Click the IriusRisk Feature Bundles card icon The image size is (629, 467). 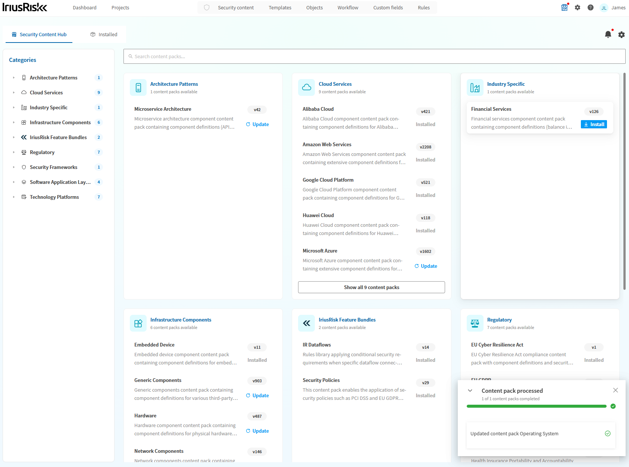[307, 323]
